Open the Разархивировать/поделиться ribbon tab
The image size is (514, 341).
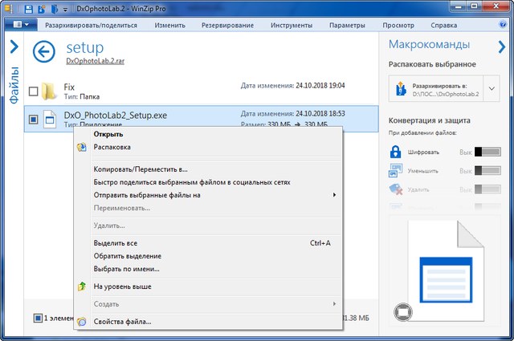tap(91, 25)
